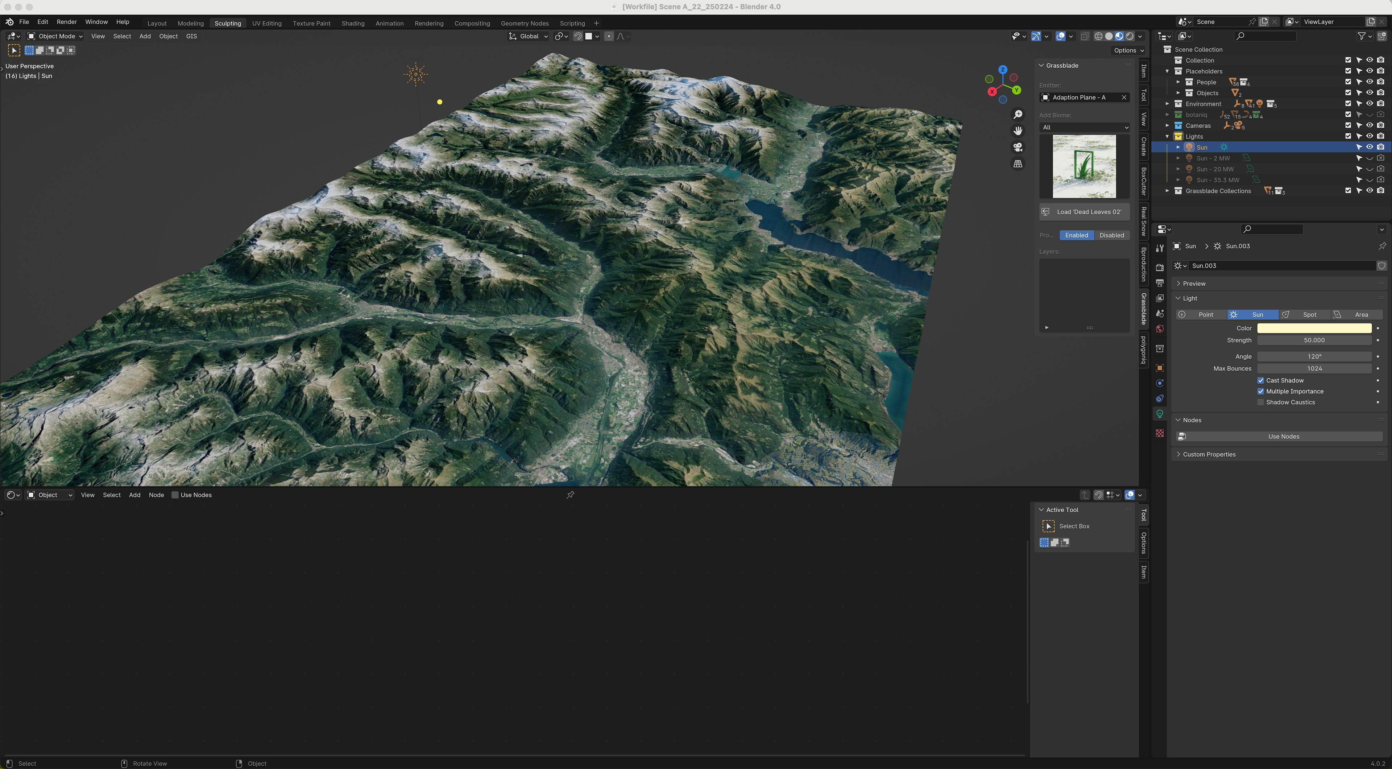Switch to material preview shading
This screenshot has height=769, width=1392.
(1119, 36)
